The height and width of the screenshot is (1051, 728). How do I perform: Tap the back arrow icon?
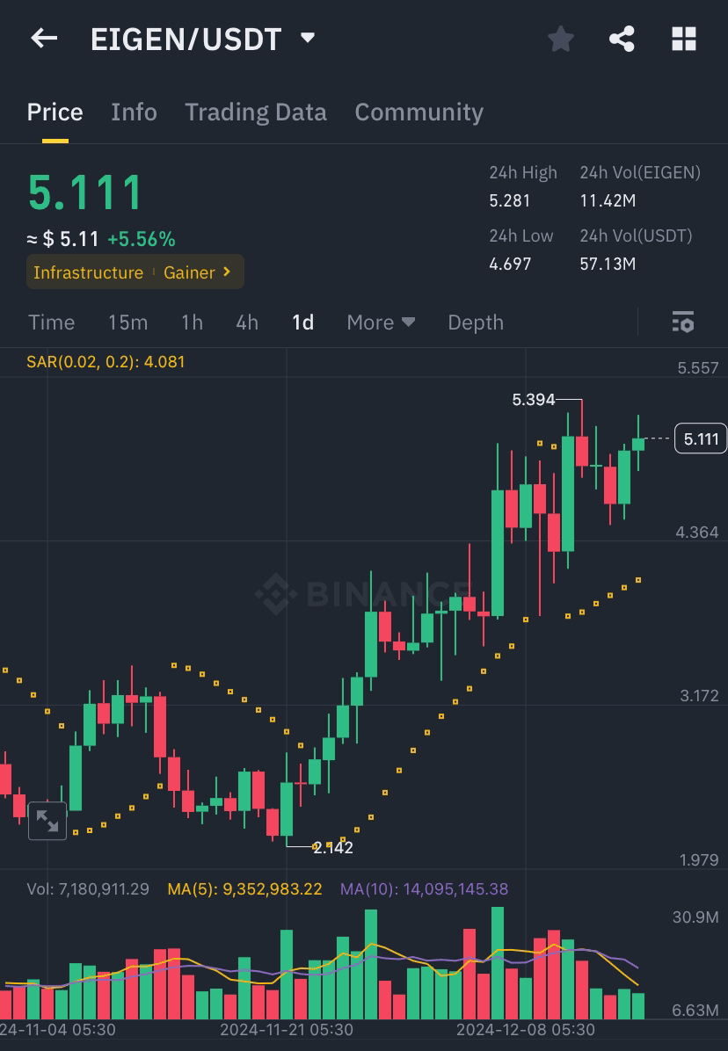[x=44, y=38]
